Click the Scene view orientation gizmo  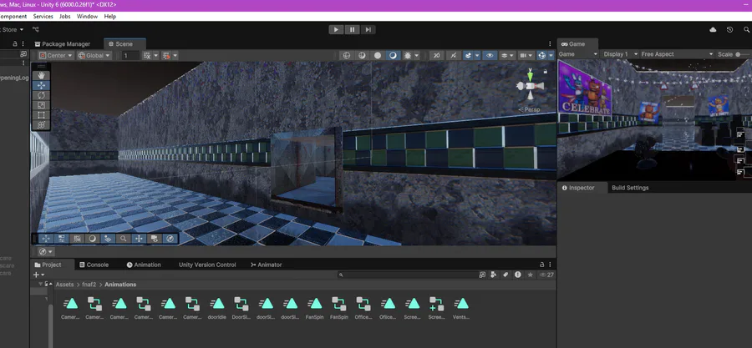pyautogui.click(x=530, y=86)
